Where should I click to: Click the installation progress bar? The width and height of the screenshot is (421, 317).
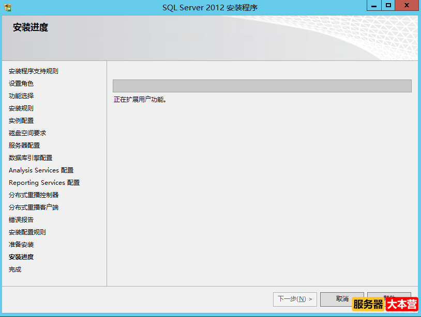(262, 86)
